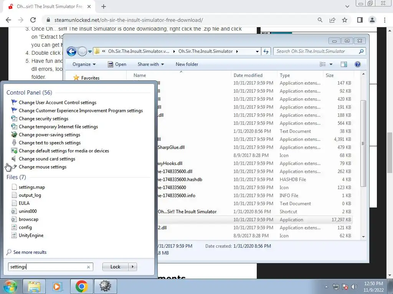Viewport: 393px width, 294px height.
Task: Sort by Name column header
Action: (x=179, y=75)
